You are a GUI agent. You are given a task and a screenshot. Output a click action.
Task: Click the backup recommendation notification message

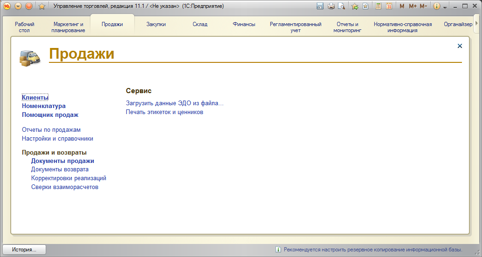373,250
